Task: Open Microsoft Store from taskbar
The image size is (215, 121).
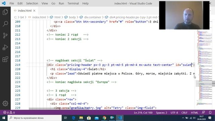Action: tap(89, 118)
